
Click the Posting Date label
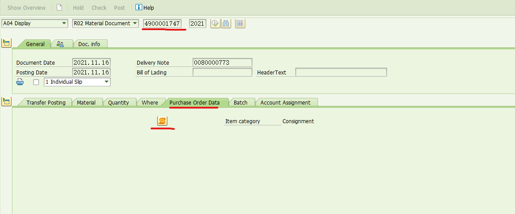(x=31, y=73)
